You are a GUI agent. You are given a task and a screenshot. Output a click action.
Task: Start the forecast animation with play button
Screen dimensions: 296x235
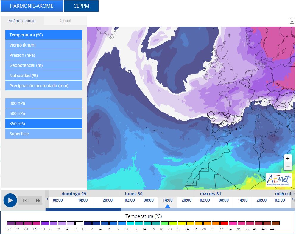point(10,200)
